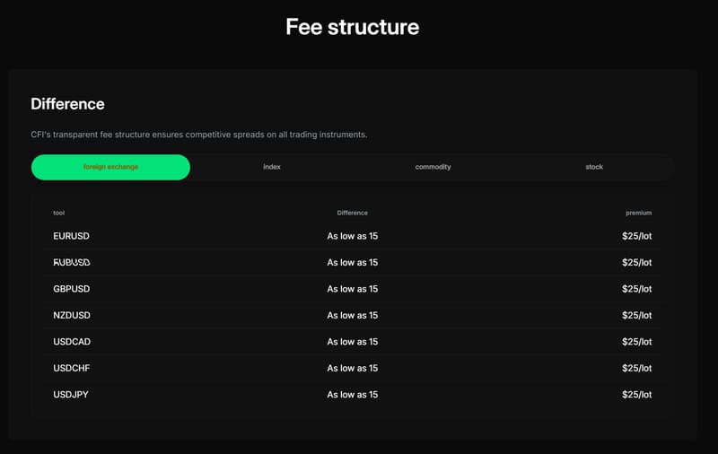Image resolution: width=718 pixels, height=454 pixels.
Task: Click the "Fee structure" page title
Action: 352,27
